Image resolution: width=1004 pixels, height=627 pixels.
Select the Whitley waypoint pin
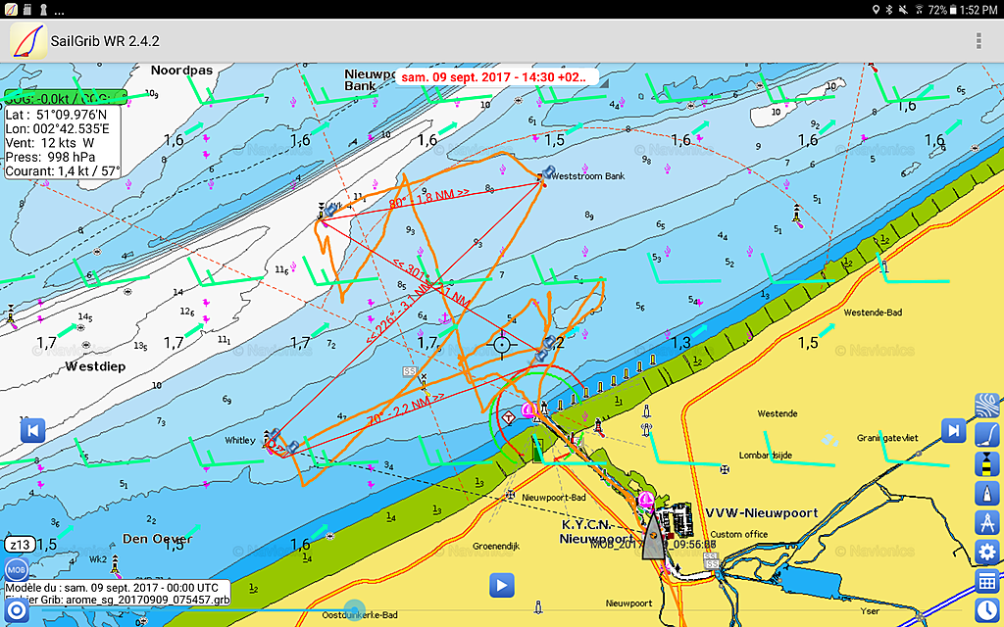click(x=274, y=437)
